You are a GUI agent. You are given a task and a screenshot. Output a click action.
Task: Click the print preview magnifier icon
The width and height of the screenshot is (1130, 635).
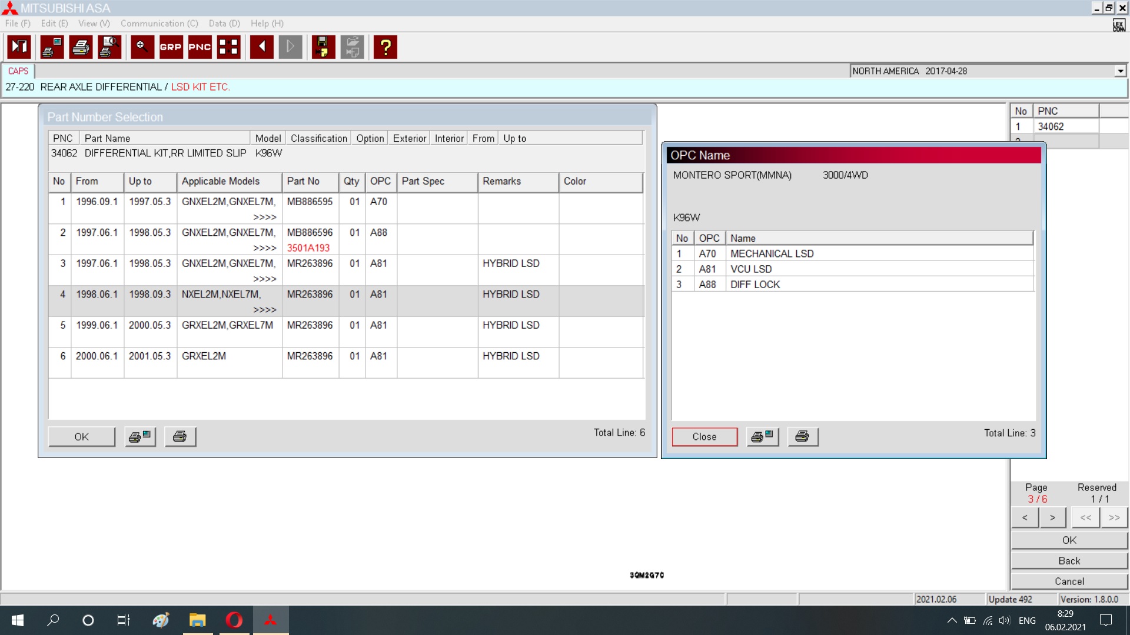pos(109,47)
